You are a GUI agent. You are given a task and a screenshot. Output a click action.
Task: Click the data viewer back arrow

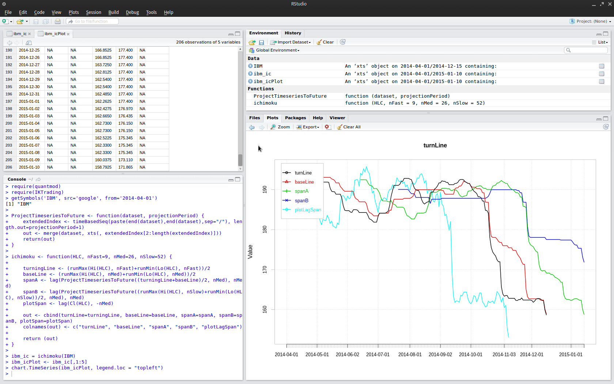[10, 42]
